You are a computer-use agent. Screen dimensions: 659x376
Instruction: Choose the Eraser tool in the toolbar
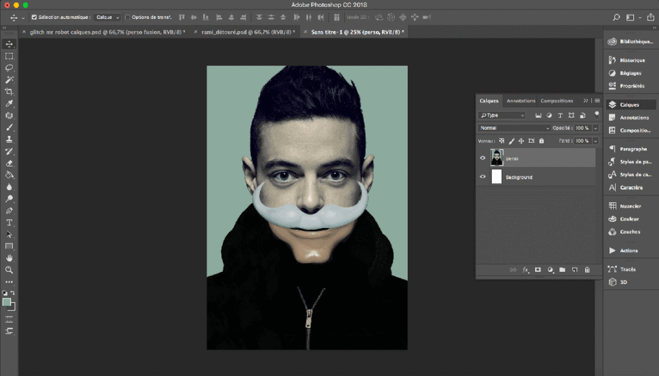click(9, 163)
